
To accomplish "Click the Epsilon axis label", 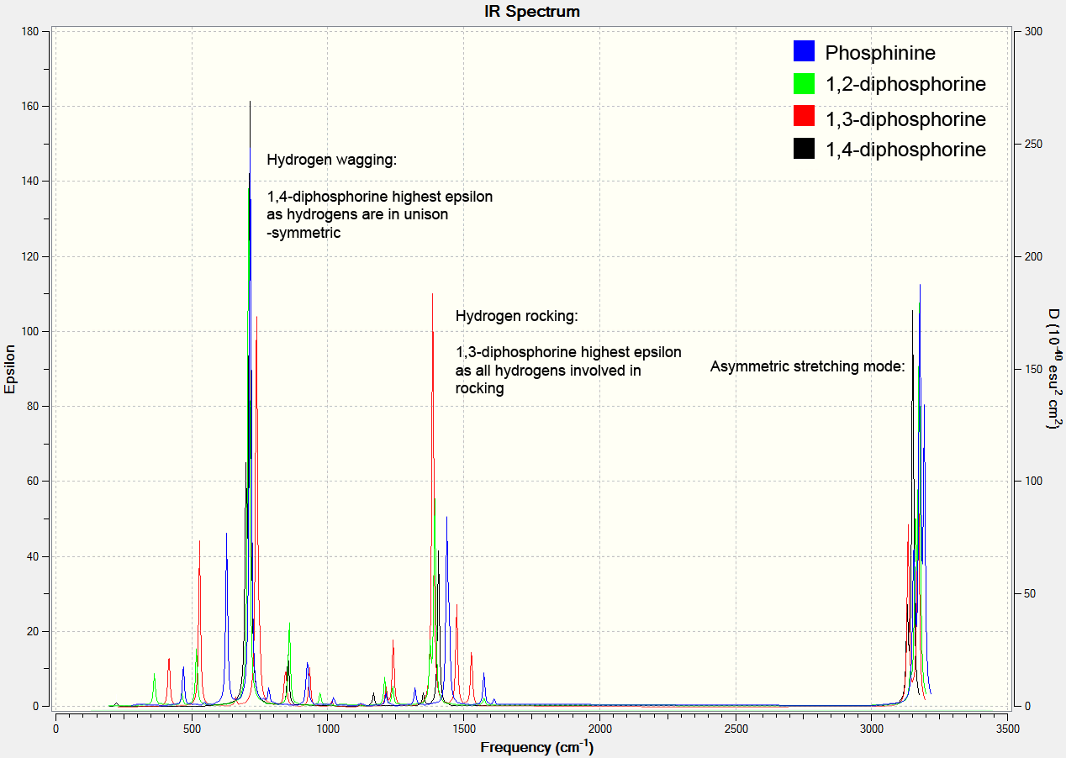I will tap(10, 369).
